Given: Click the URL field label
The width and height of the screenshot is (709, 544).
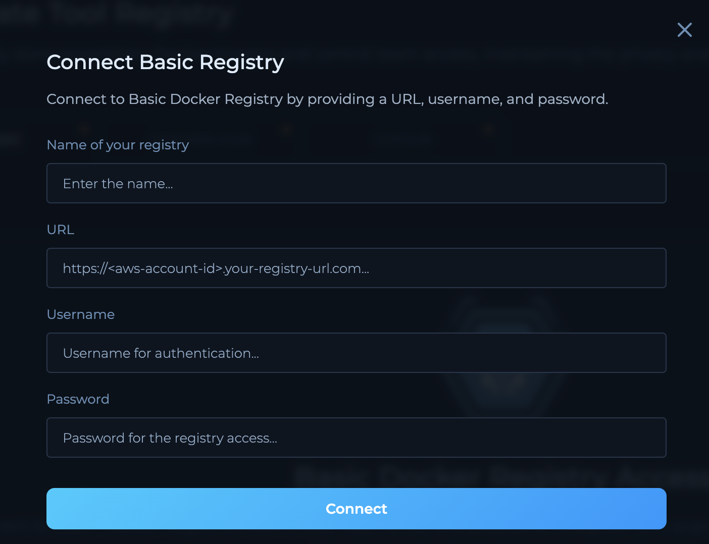Looking at the screenshot, I should 60,230.
